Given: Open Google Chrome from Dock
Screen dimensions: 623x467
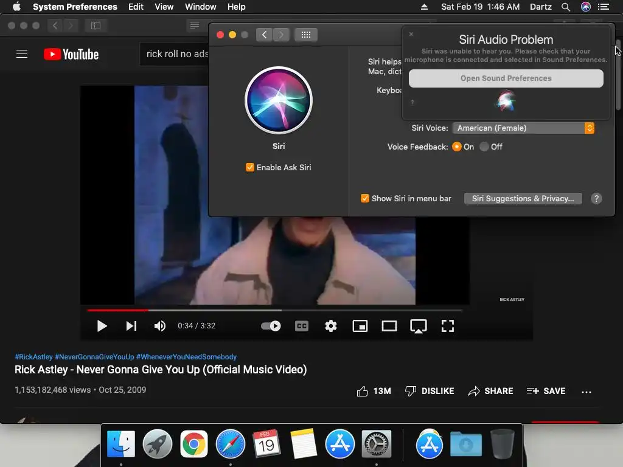Looking at the screenshot, I should 194,443.
